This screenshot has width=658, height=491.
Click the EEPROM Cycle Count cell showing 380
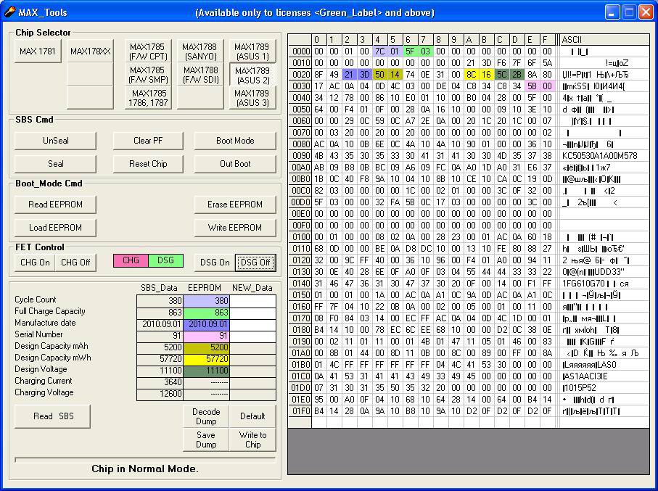pos(206,301)
